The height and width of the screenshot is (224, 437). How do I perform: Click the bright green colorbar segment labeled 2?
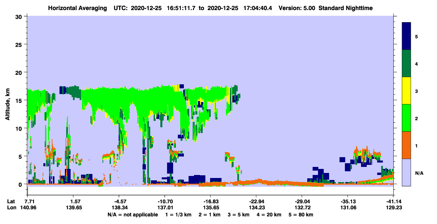tap(406, 118)
